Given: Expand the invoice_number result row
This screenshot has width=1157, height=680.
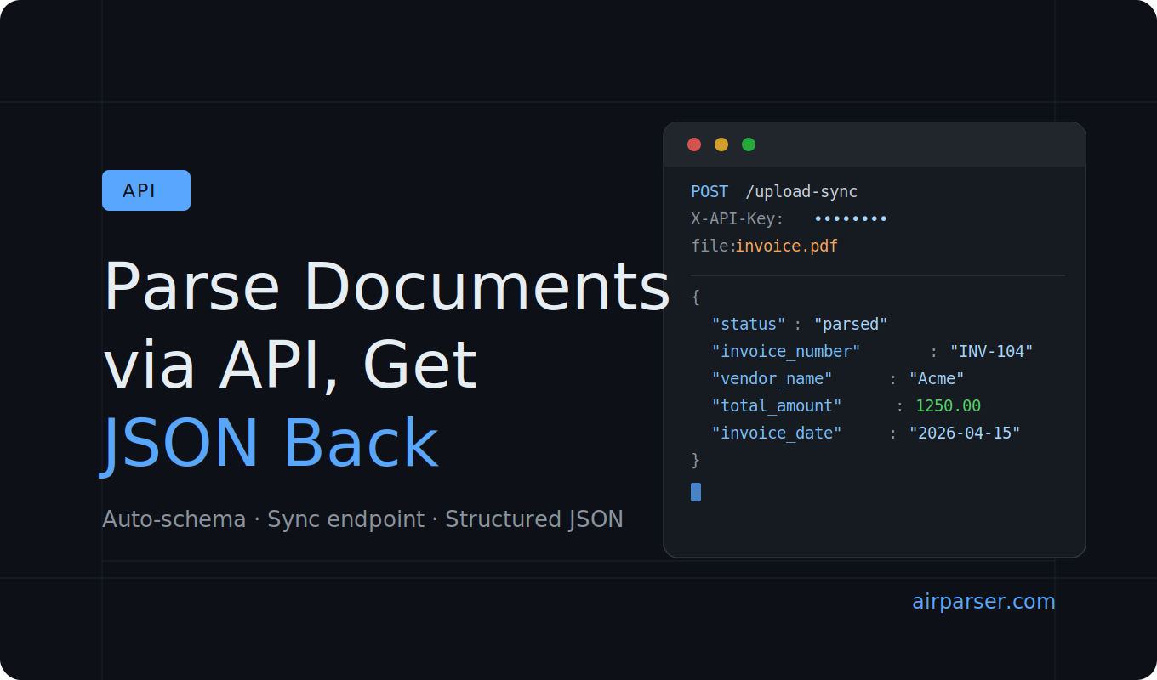Looking at the screenshot, I should point(868,351).
